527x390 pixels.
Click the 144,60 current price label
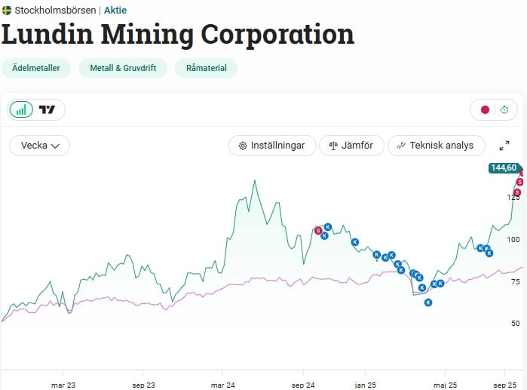tap(504, 167)
